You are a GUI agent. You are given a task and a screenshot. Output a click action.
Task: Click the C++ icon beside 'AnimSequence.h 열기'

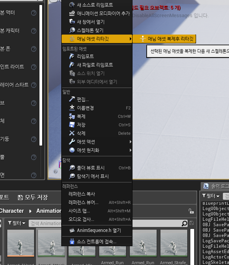click(x=72, y=230)
